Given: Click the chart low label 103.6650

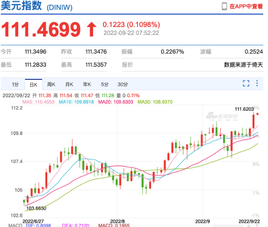Looking at the screenshot, I should coord(36,208).
